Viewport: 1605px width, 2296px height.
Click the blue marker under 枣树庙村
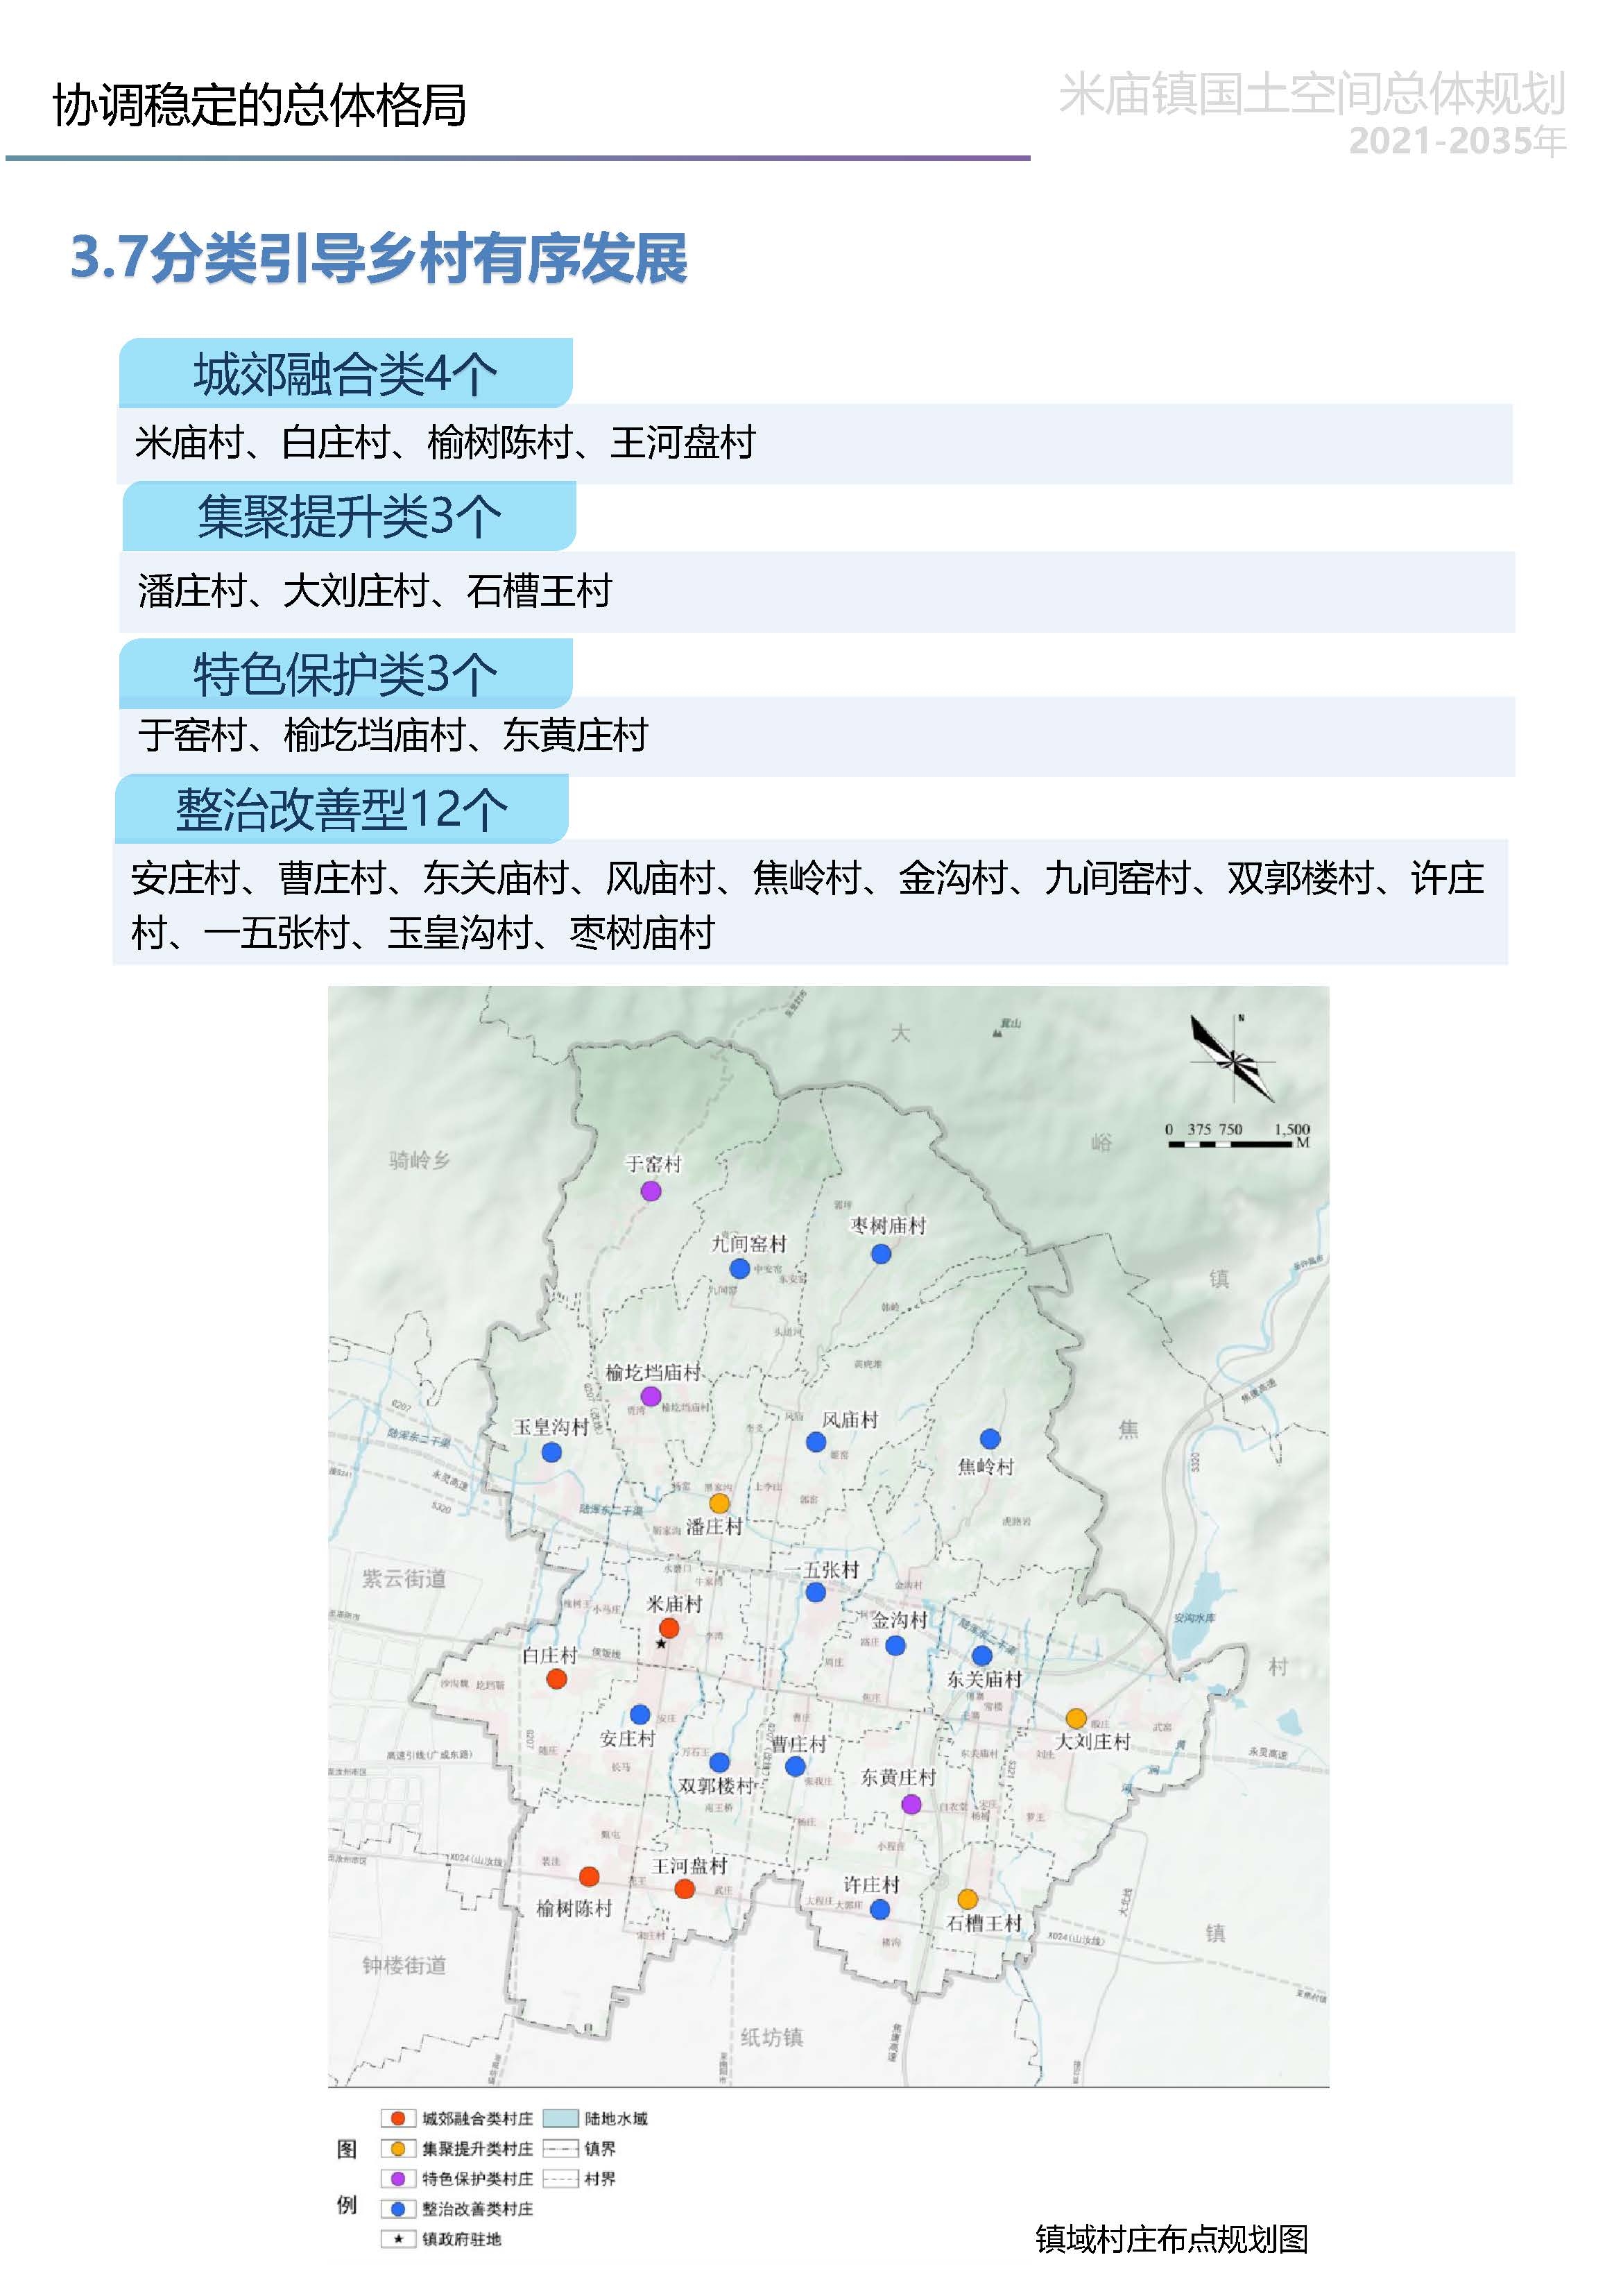(x=880, y=1253)
